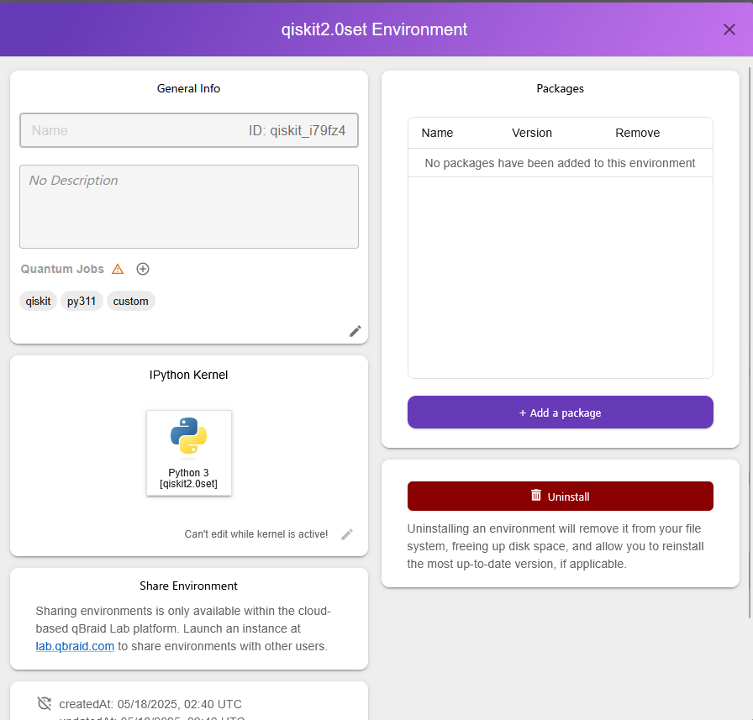The width and height of the screenshot is (753, 720).
Task: Click the Remove column header in Packages
Action: click(637, 133)
